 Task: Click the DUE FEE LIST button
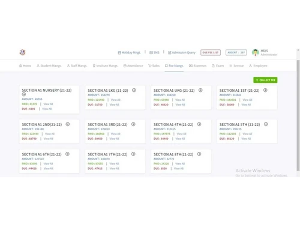coord(211,52)
